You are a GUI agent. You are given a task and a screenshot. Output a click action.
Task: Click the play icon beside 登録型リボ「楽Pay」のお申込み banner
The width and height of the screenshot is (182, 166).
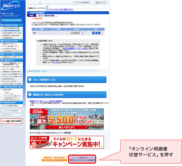click(x=30, y=94)
